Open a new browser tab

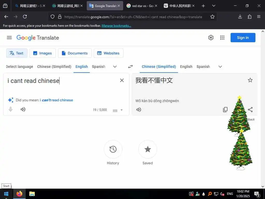(x=203, y=6)
